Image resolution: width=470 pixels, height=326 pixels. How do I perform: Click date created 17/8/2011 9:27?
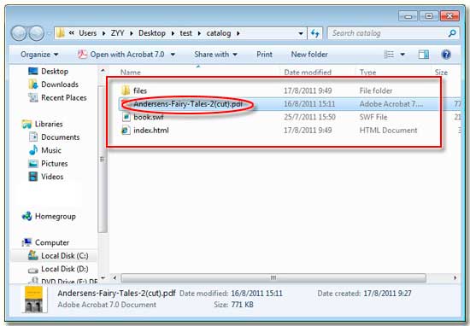387,294
